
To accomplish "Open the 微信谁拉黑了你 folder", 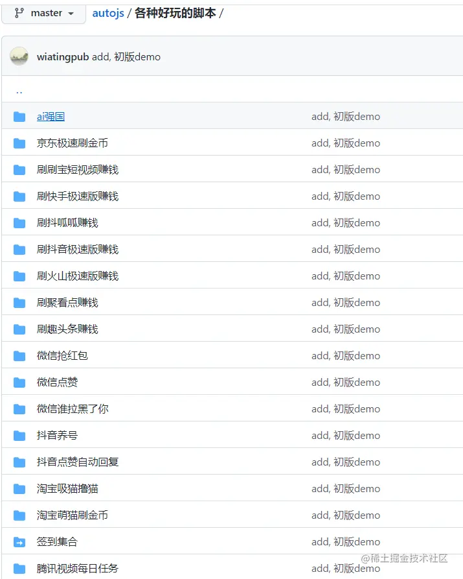I will (x=73, y=409).
